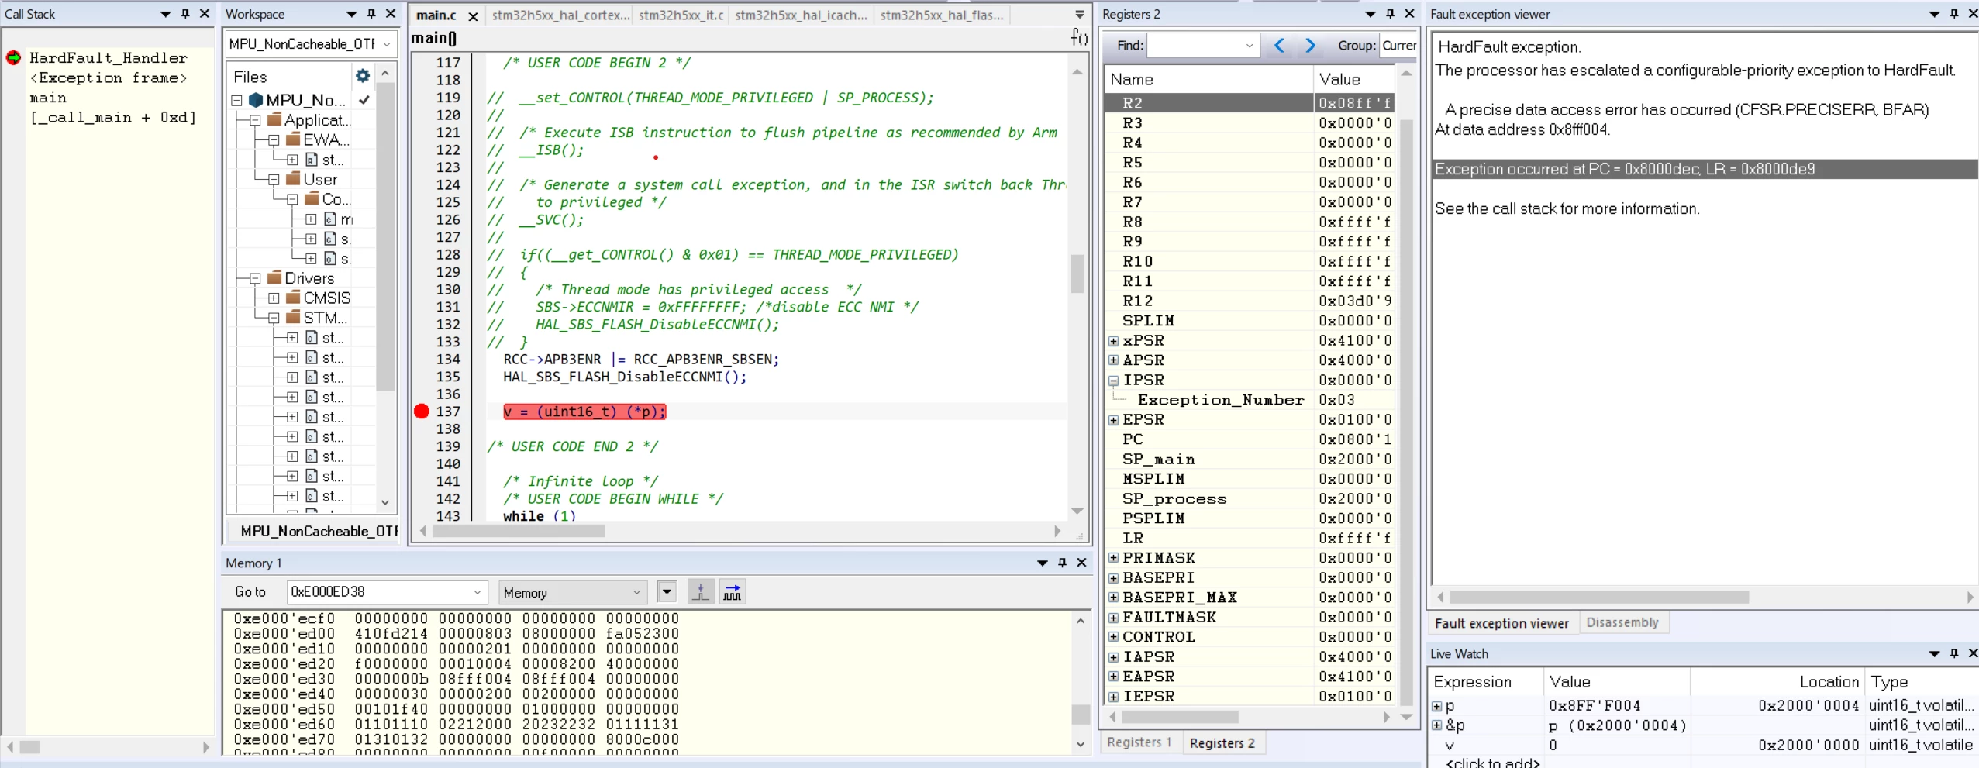The height and width of the screenshot is (768, 1979).
Task: Open the workspace configuration dropdown
Action: click(x=387, y=44)
